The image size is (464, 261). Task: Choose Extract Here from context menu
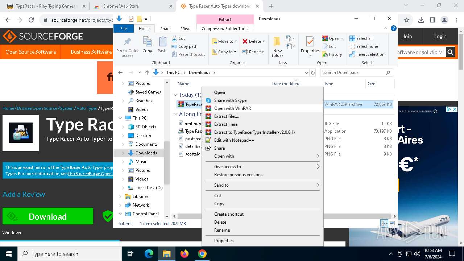262,124
